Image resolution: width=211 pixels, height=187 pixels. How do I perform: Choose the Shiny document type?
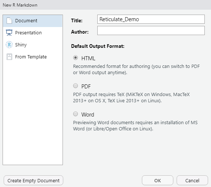pos(33,45)
